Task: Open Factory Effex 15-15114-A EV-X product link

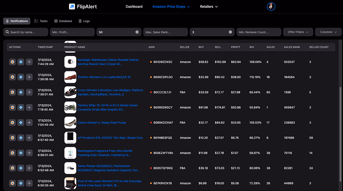Action: 108,108
